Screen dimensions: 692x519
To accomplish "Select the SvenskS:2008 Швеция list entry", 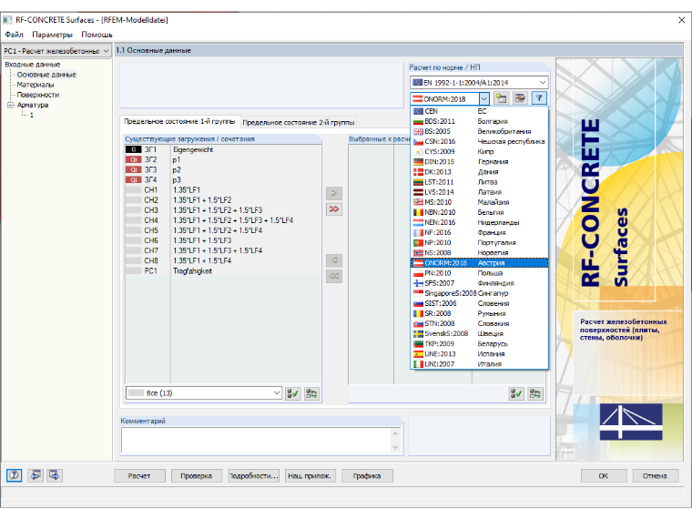I will [479, 333].
